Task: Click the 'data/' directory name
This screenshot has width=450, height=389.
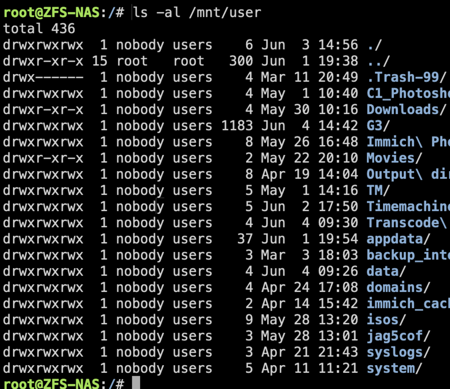Action: 387,271
